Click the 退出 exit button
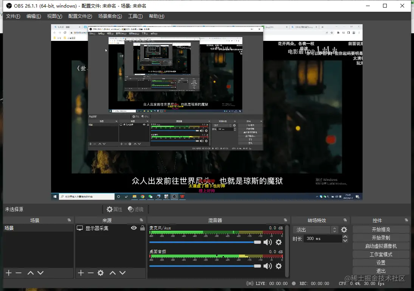Screen dimensions: 414x291 pyautogui.click(x=381, y=271)
